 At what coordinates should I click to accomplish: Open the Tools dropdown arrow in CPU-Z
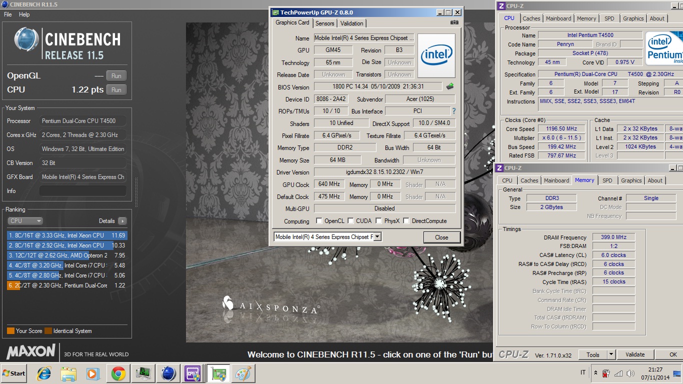click(x=610, y=354)
